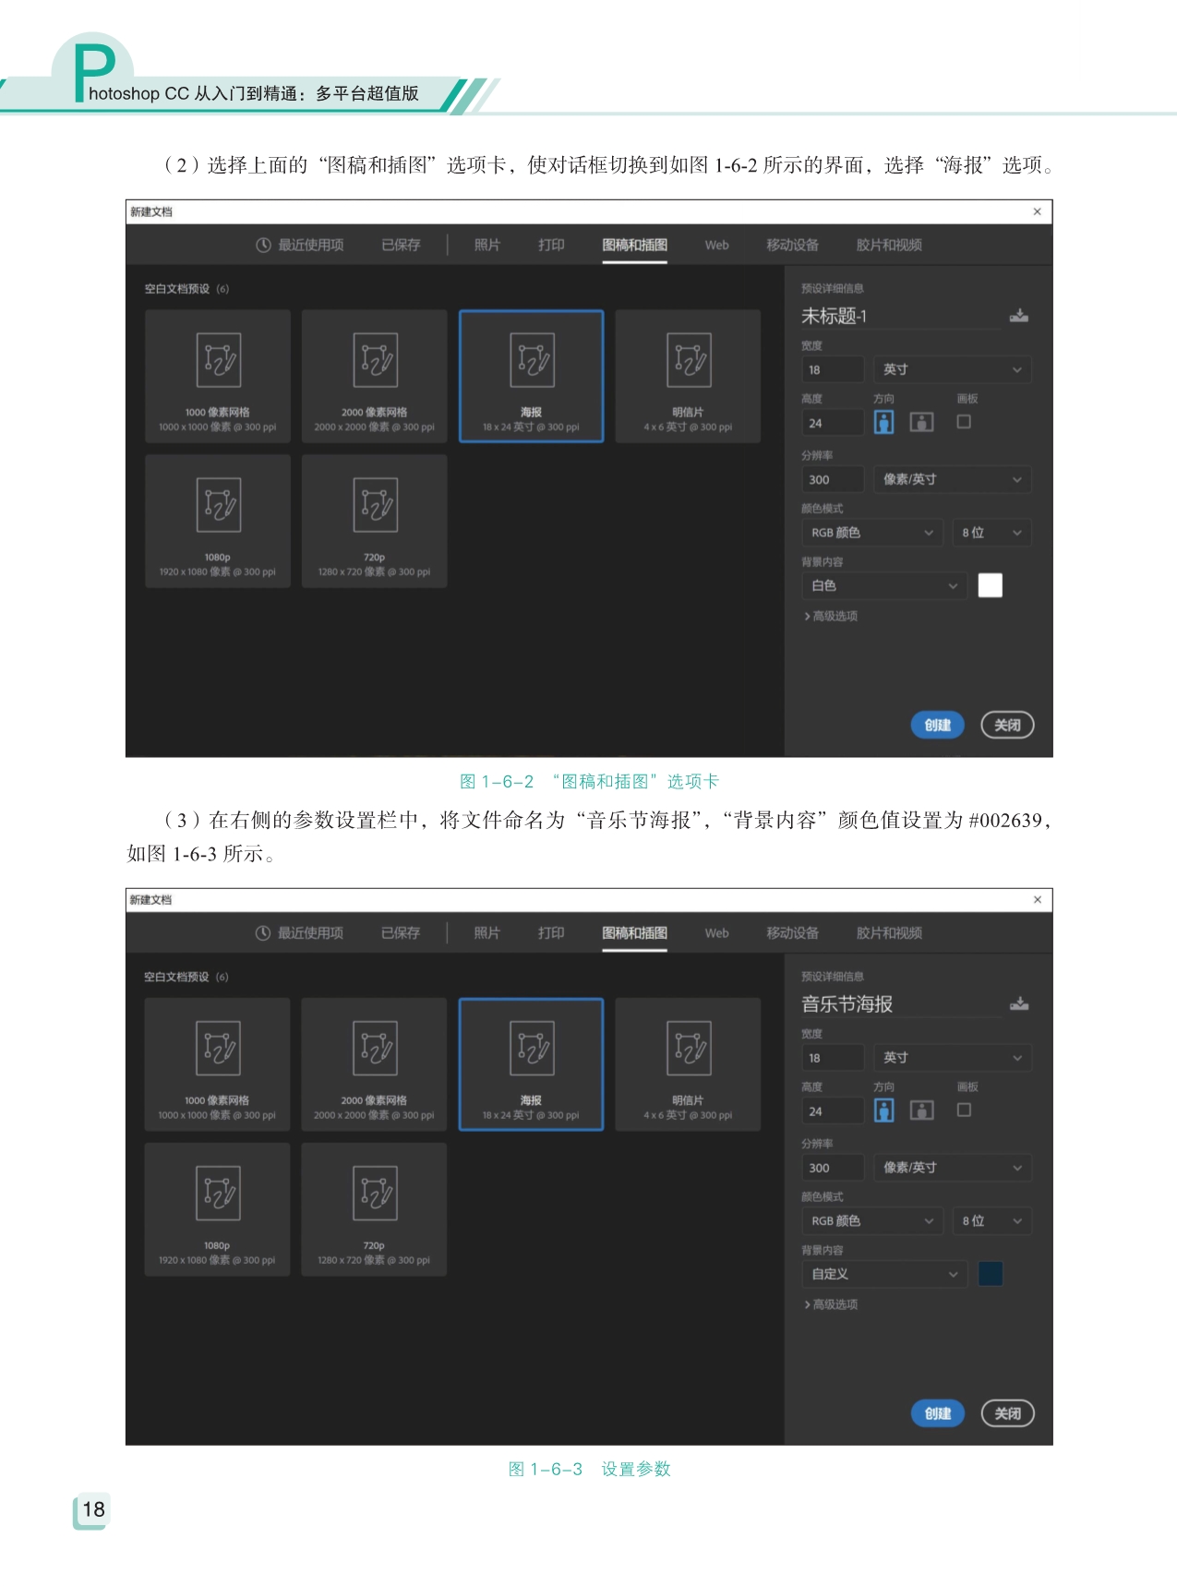Click save-preset icon beside 未标题-1 title
This screenshot has width=1177, height=1586.
[x=1018, y=316]
